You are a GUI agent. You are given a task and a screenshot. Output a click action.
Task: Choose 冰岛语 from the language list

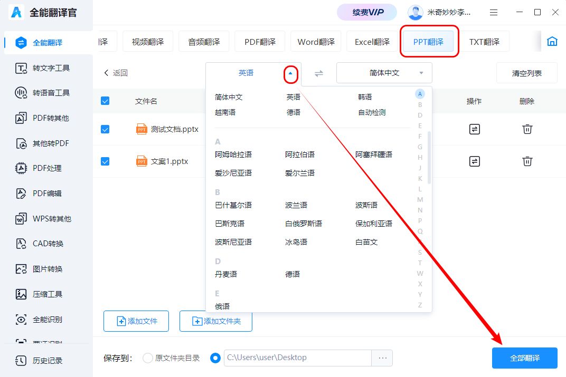296,242
